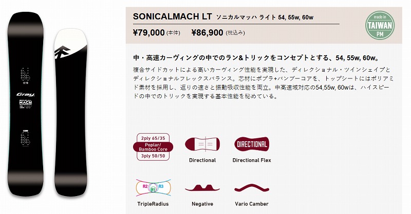Click the snowboard base image with white tip
411x214 pixels.
tap(71, 112)
